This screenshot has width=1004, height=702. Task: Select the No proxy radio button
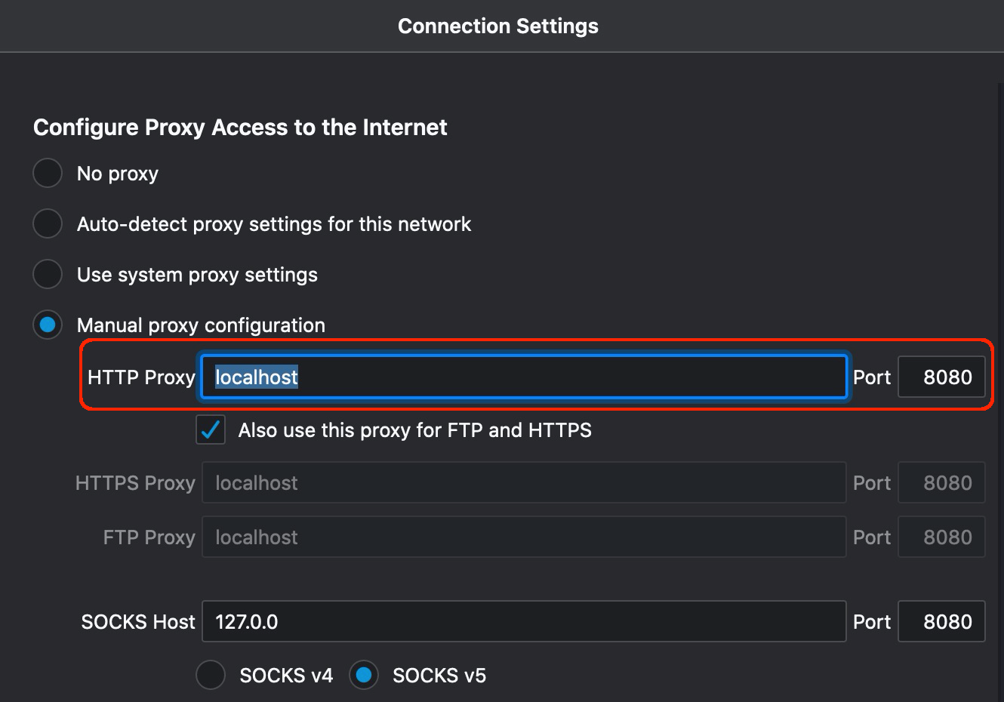[48, 173]
